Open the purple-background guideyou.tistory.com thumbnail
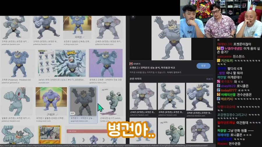Viewport: 262px width, 147px height. tap(106, 63)
